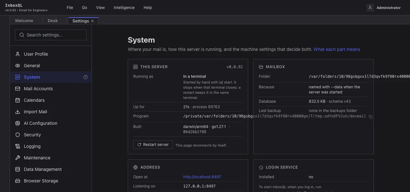Screen dimensions: 410x192
Task: Click the System page heading
Action: (x=141, y=40)
